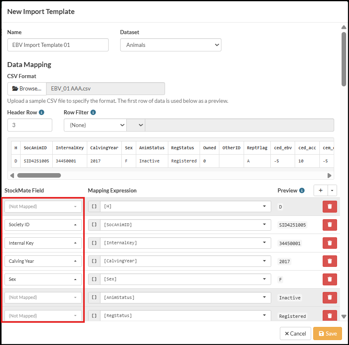Screen dimensions: 349x345
Task: Click Row Filter info icon
Action: pos(93,112)
